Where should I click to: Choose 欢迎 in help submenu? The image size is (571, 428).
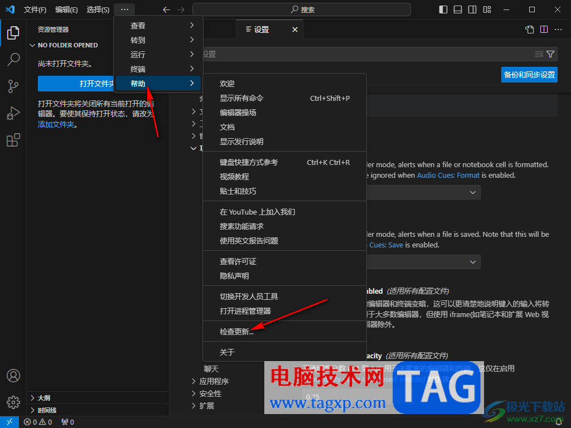point(284,84)
